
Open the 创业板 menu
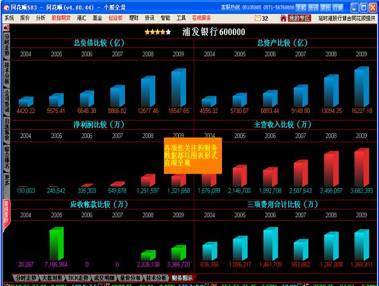(x=115, y=18)
